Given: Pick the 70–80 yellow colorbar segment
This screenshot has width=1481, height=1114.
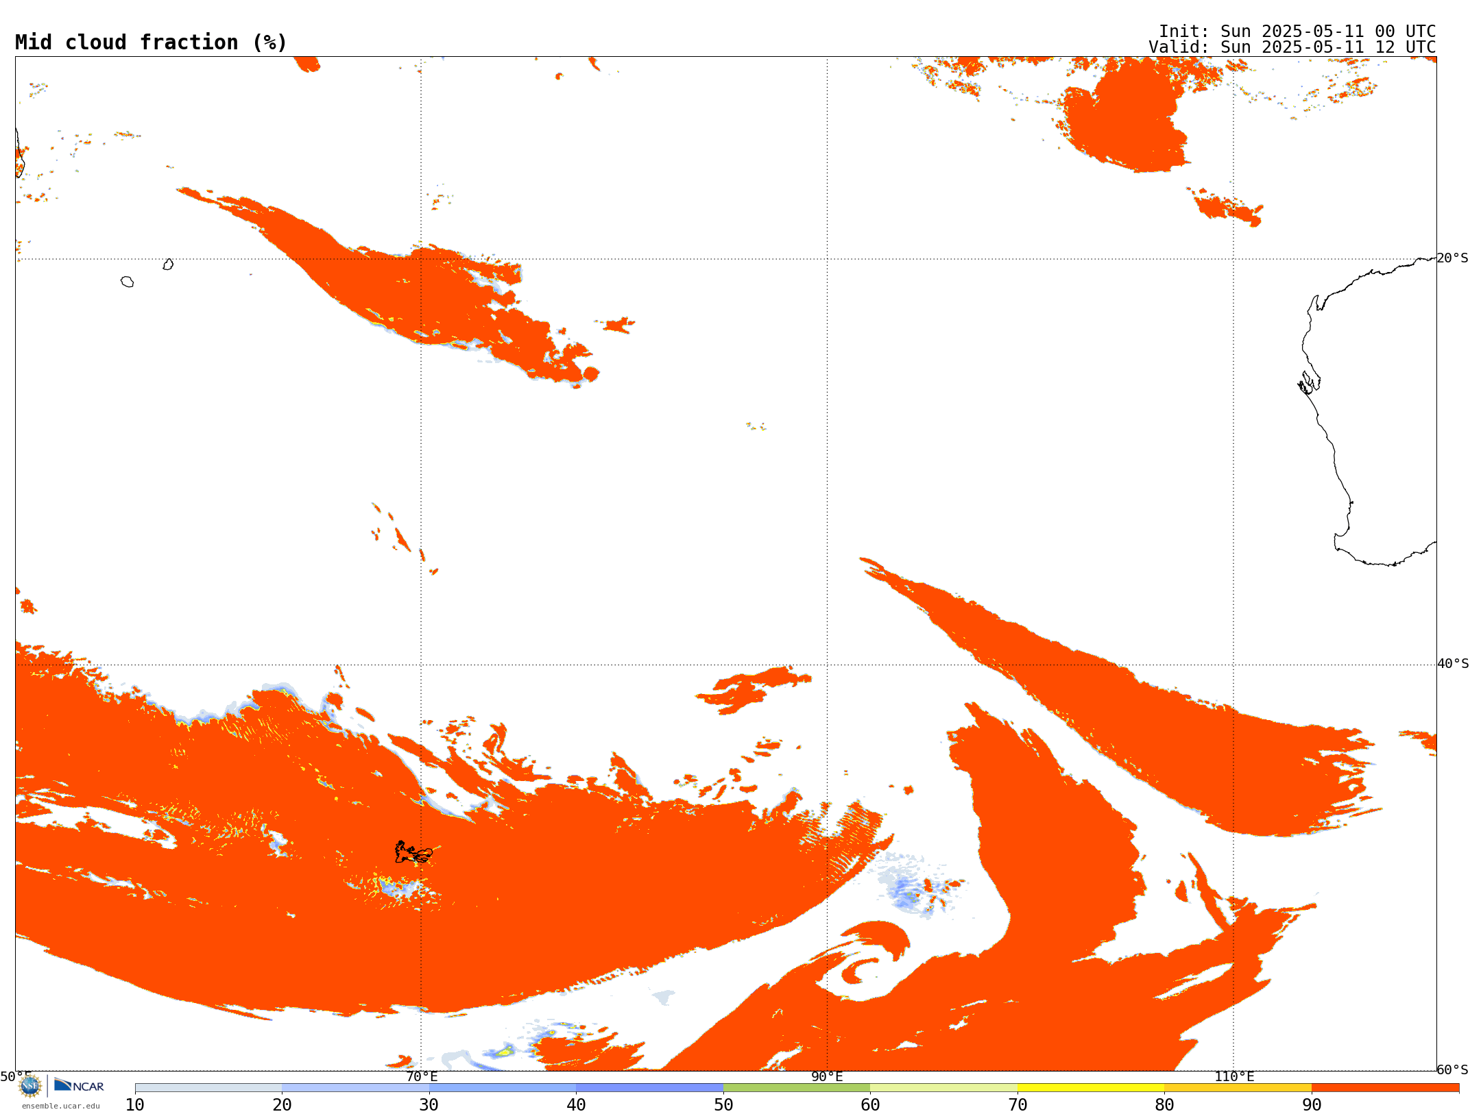Looking at the screenshot, I should tap(1091, 1088).
